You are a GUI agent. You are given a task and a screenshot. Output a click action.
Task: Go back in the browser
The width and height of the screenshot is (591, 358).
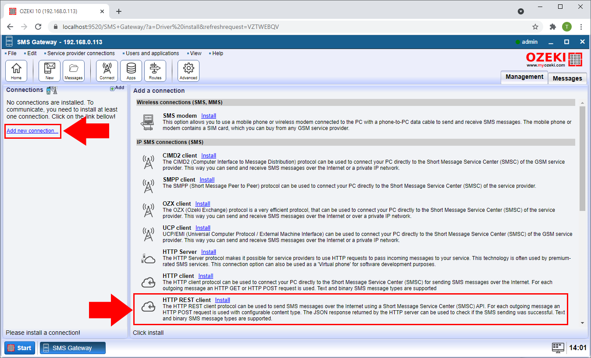(x=10, y=27)
